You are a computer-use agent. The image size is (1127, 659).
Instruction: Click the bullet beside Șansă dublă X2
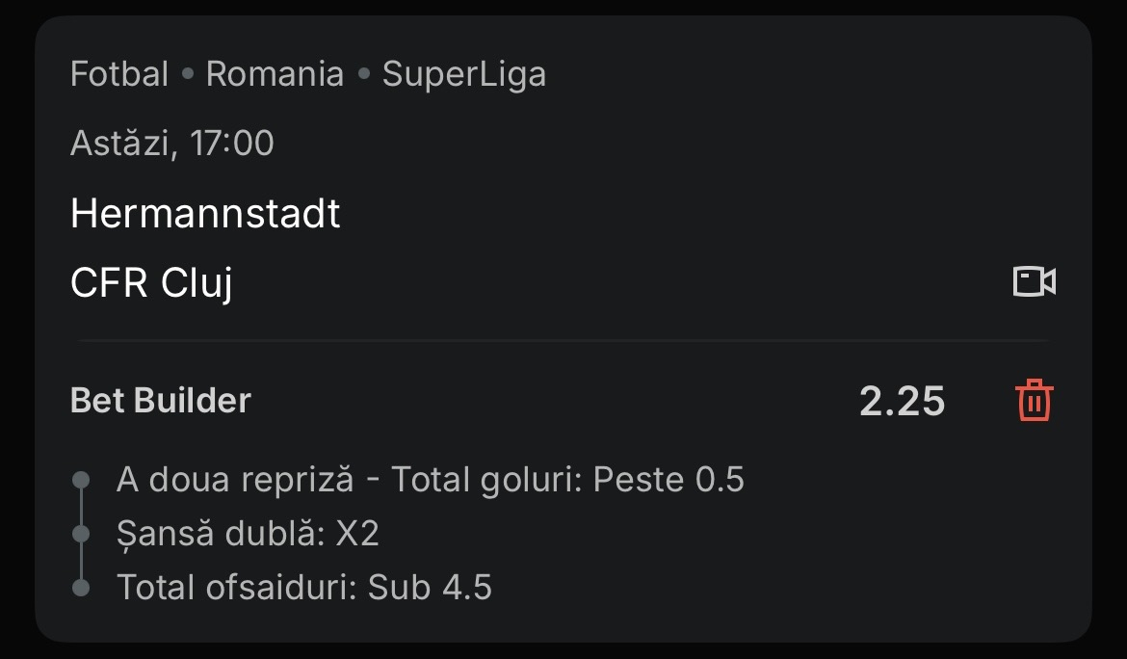pos(82,533)
